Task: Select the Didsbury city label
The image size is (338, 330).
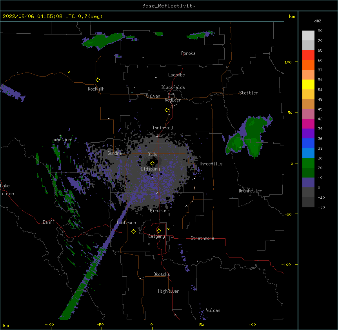Action: (151, 169)
